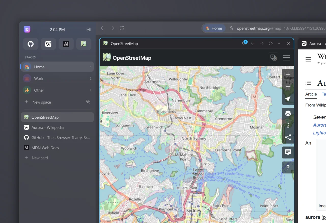Switch to the Other space
The image size is (326, 223).
click(57, 90)
